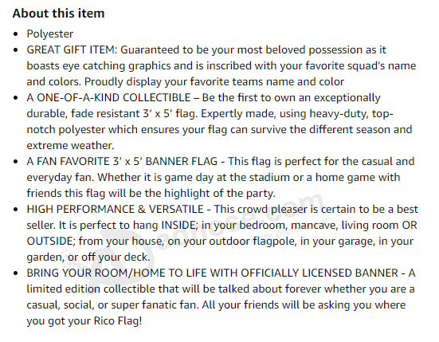Click the phrase 'highlight of the party.'
Viewport: 439px width, 342px height.
pyautogui.click(x=220, y=193)
